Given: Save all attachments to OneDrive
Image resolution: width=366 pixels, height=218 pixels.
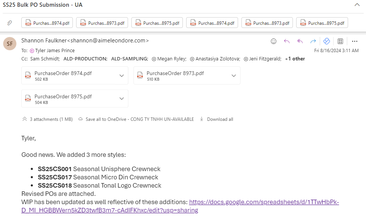Looking at the screenshot, I should pyautogui.click(x=136, y=119).
